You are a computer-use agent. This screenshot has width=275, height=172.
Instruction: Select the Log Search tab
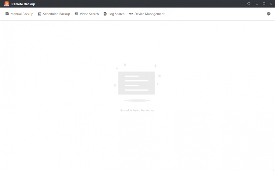[x=114, y=14]
